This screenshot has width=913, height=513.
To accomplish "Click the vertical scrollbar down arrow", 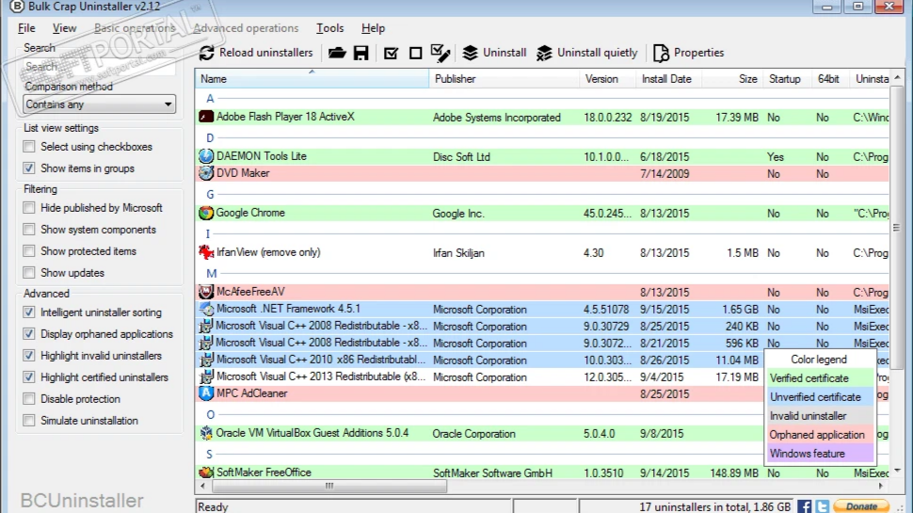I will point(897,470).
